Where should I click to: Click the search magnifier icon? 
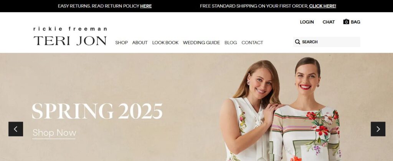pyautogui.click(x=297, y=42)
